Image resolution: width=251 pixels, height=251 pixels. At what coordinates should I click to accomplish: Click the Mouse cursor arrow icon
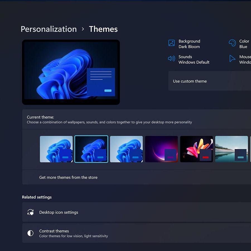click(x=232, y=59)
